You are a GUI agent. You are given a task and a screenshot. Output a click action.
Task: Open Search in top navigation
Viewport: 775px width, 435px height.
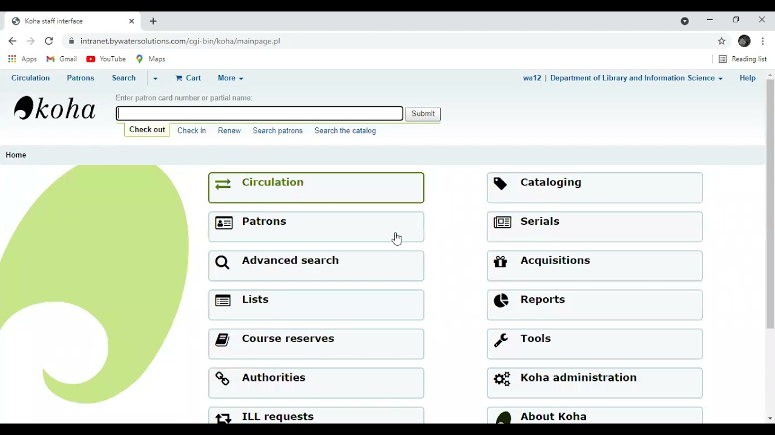pyautogui.click(x=124, y=78)
